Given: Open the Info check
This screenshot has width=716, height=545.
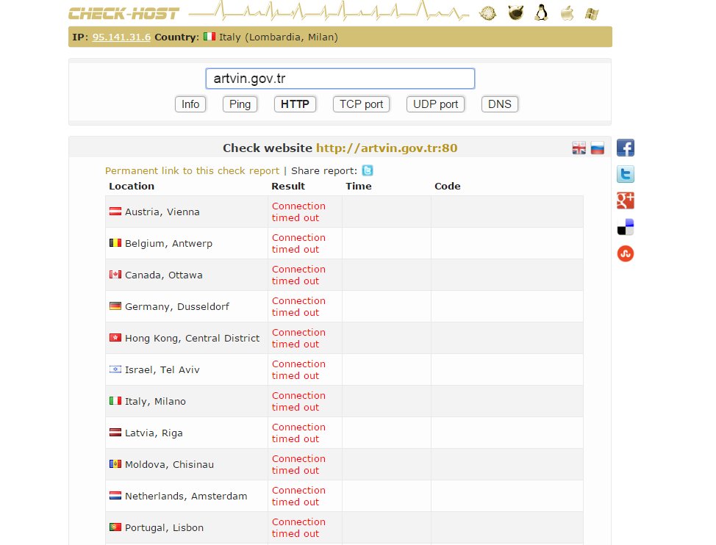Looking at the screenshot, I should [190, 104].
